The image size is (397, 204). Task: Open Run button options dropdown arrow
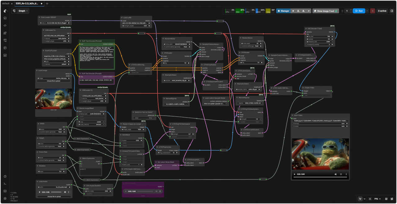[x=368, y=11]
